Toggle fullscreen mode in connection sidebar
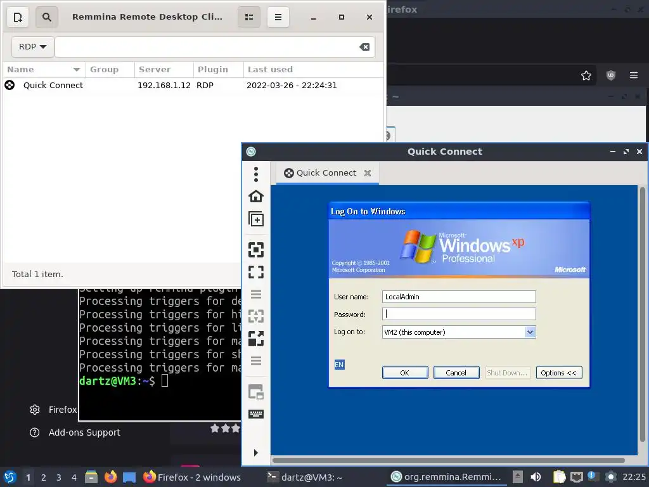The height and width of the screenshot is (487, 649). (256, 272)
